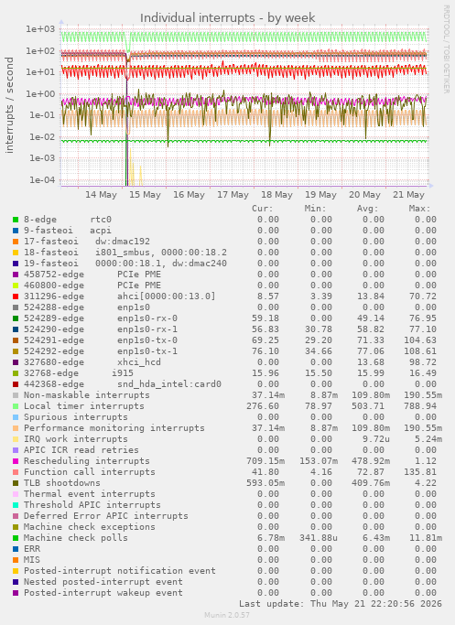Click the rtc0 green legend swatch
The image size is (455, 625).
tap(16, 220)
